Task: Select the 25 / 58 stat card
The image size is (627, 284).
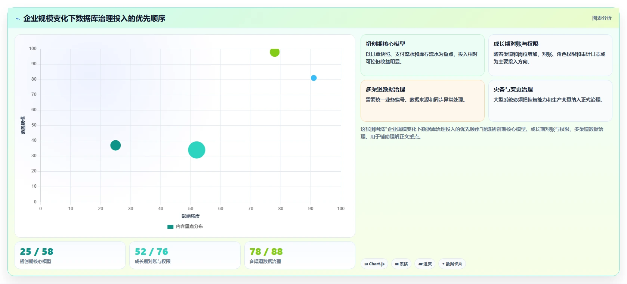Action: pos(70,255)
